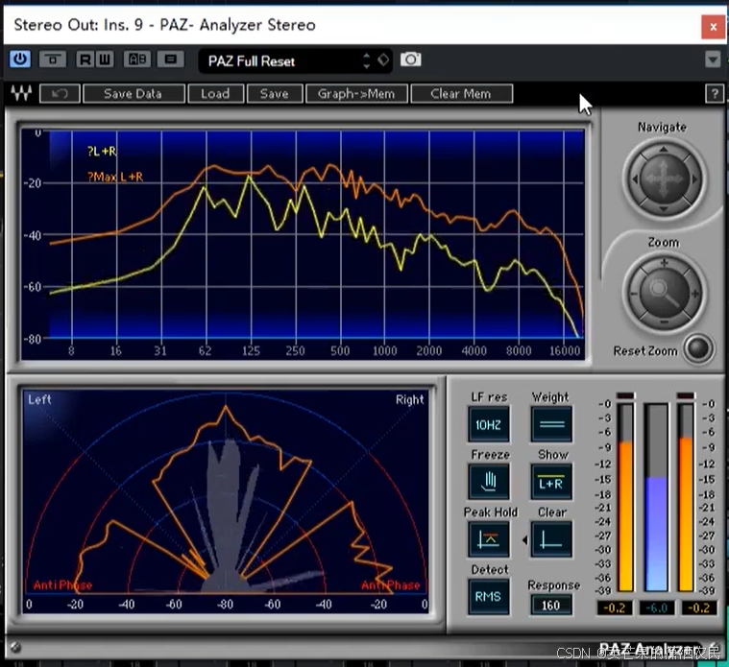Click the Load button
This screenshot has height=667, width=729.
point(215,94)
